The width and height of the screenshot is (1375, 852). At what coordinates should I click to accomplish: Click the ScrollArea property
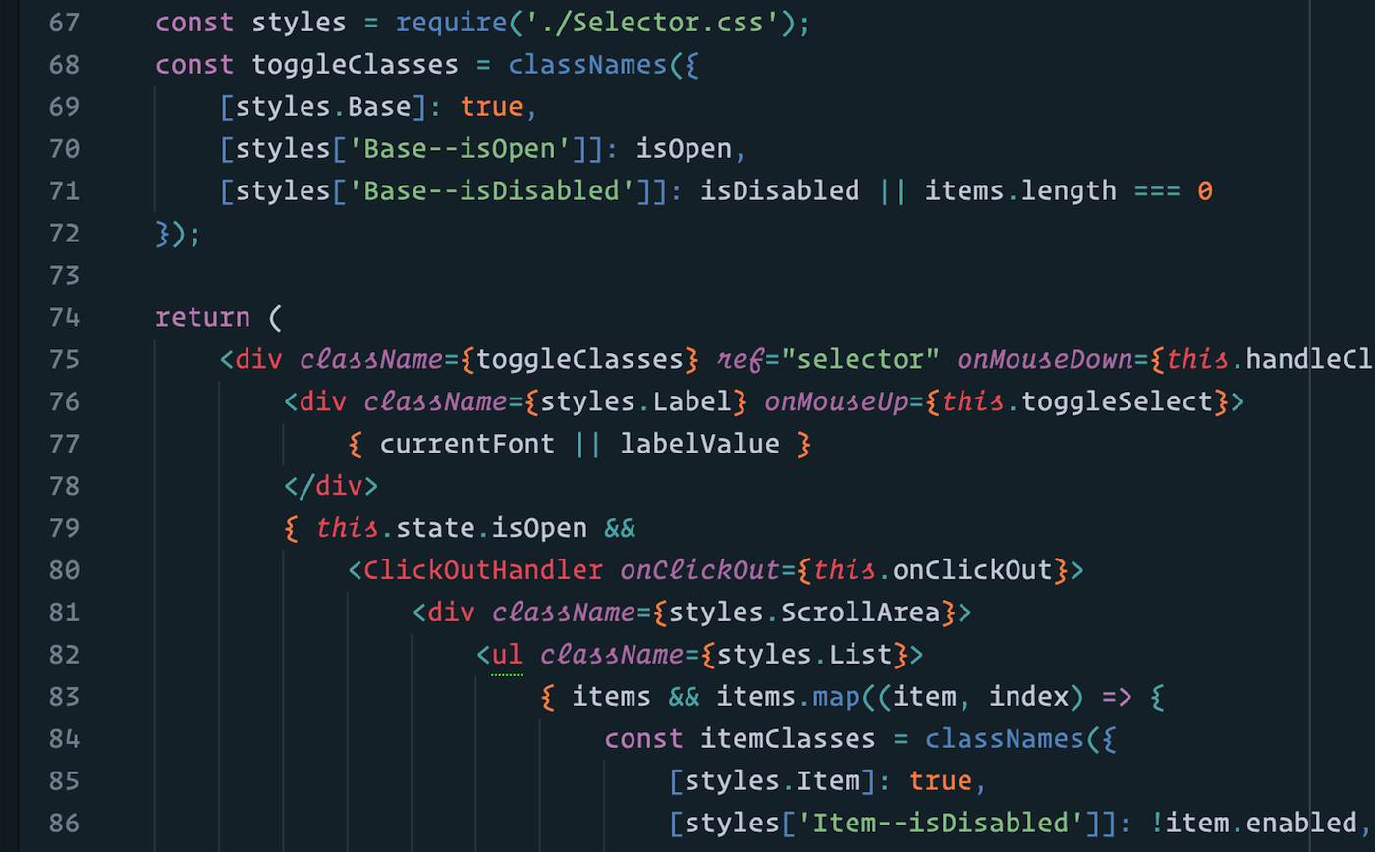click(860, 612)
